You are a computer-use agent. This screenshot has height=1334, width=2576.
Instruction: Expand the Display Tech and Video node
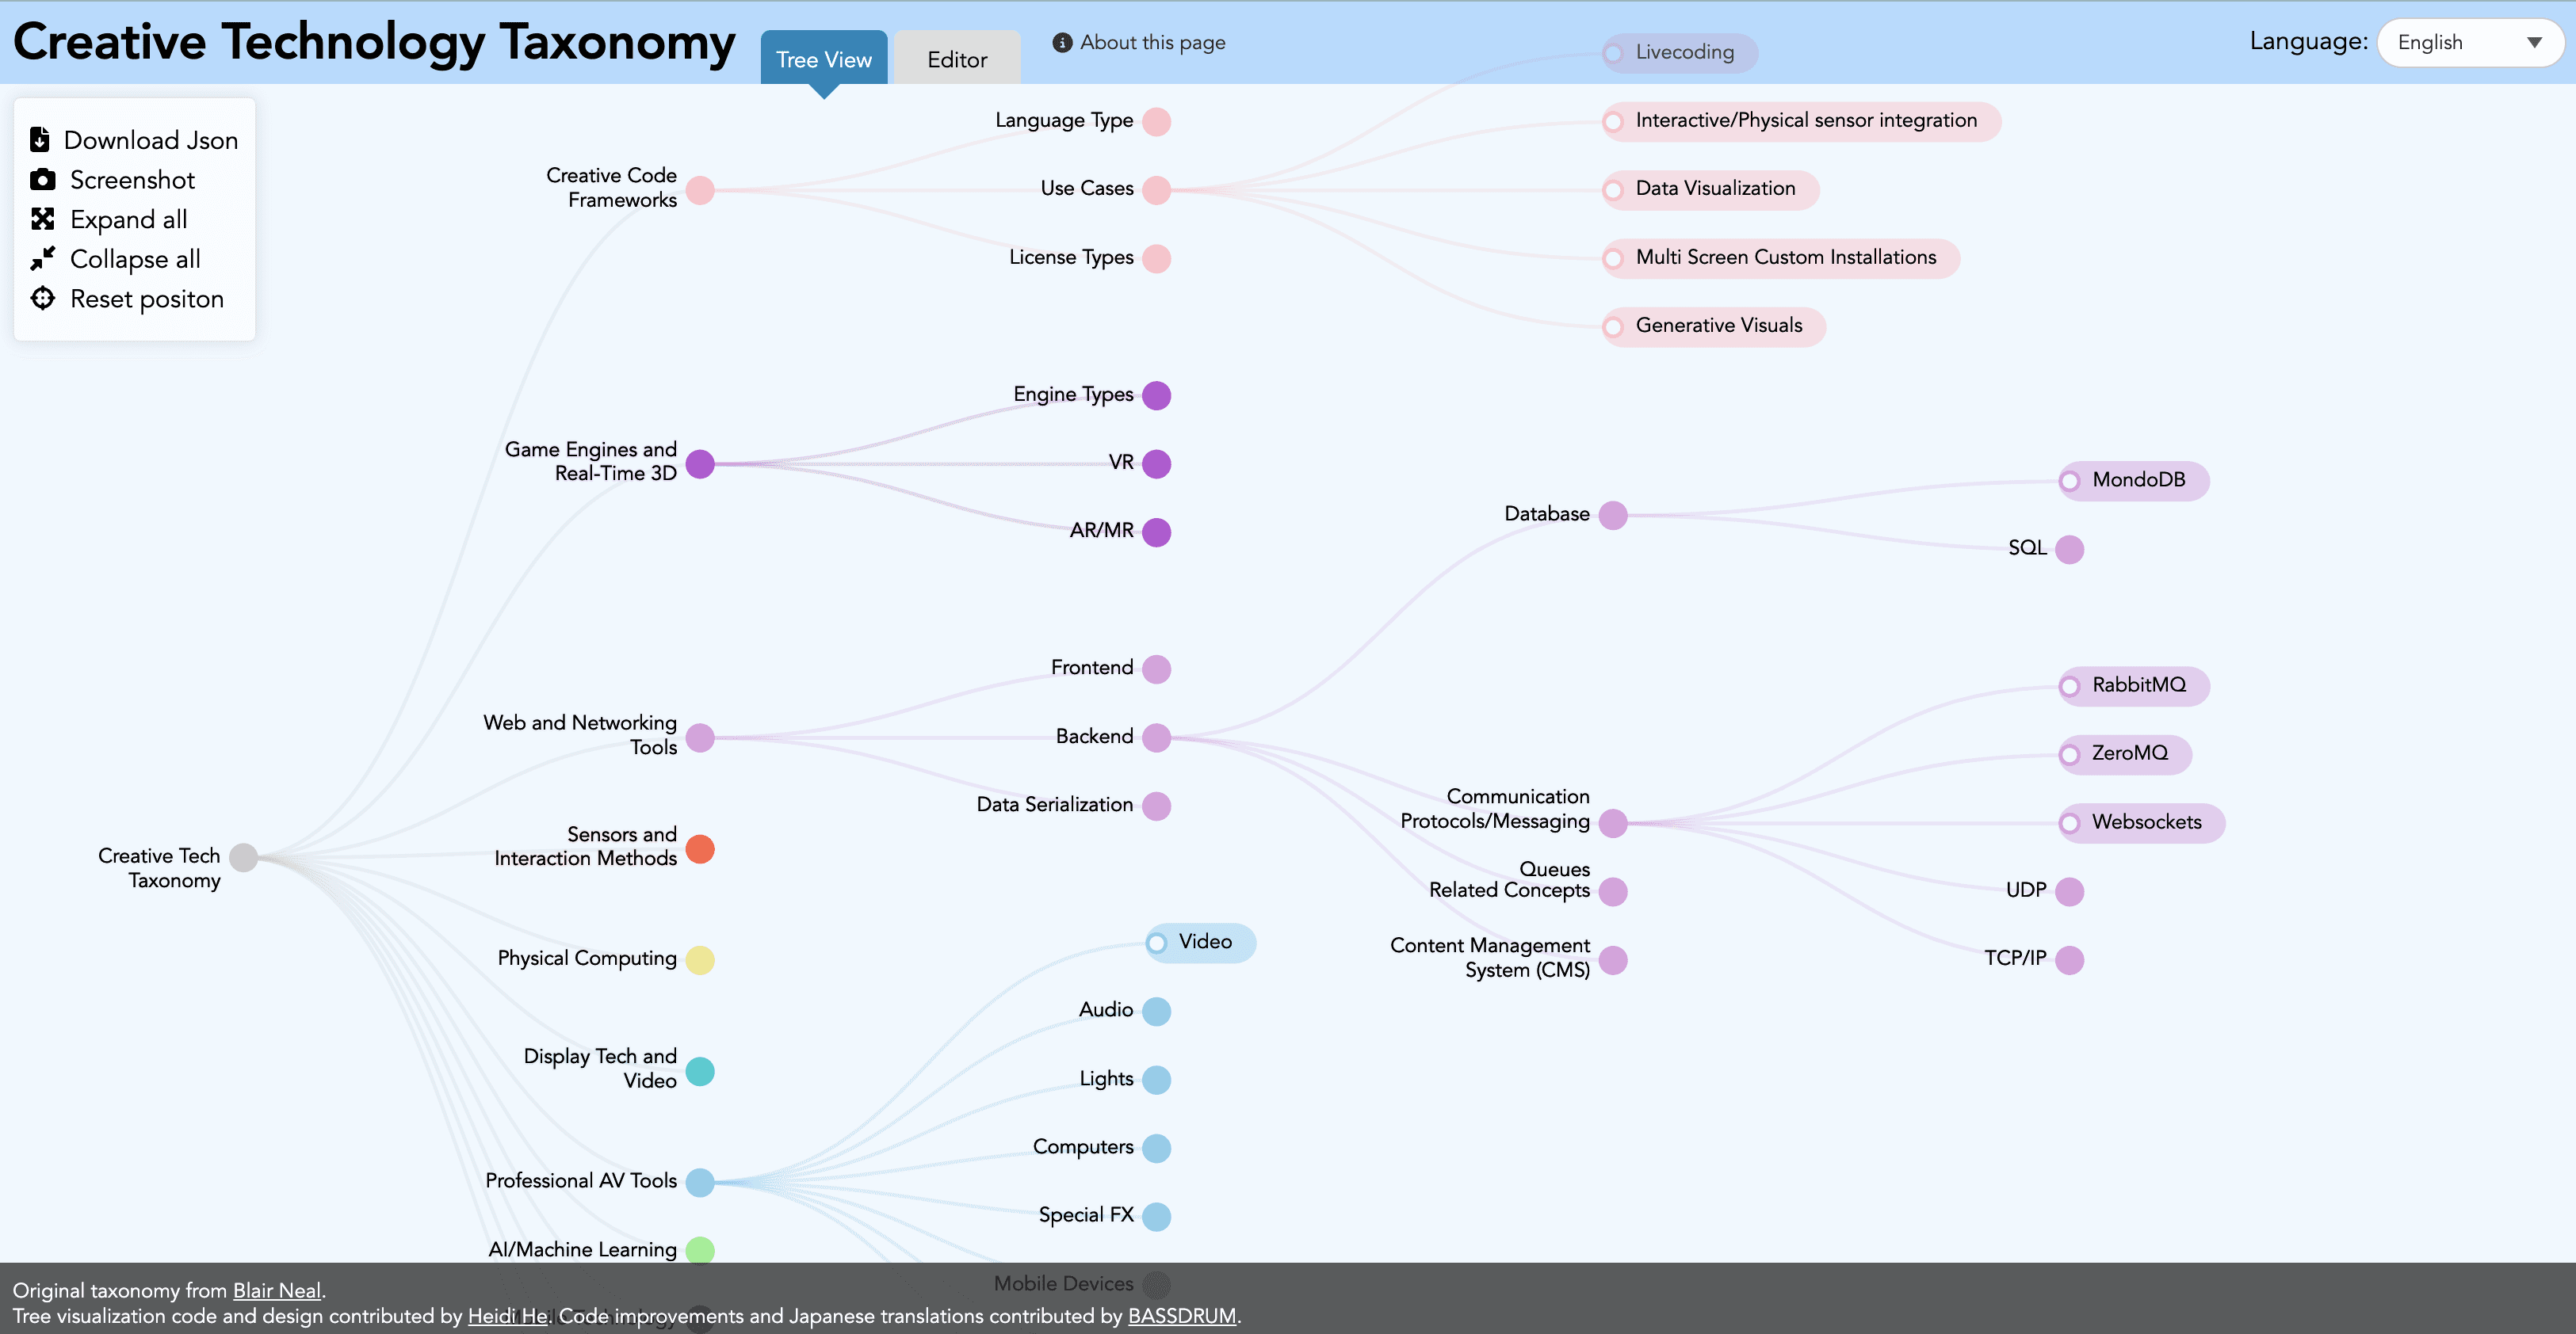[x=700, y=1071]
